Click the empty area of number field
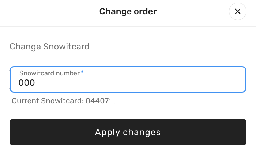This screenshot has width=256, height=156. click(140, 83)
